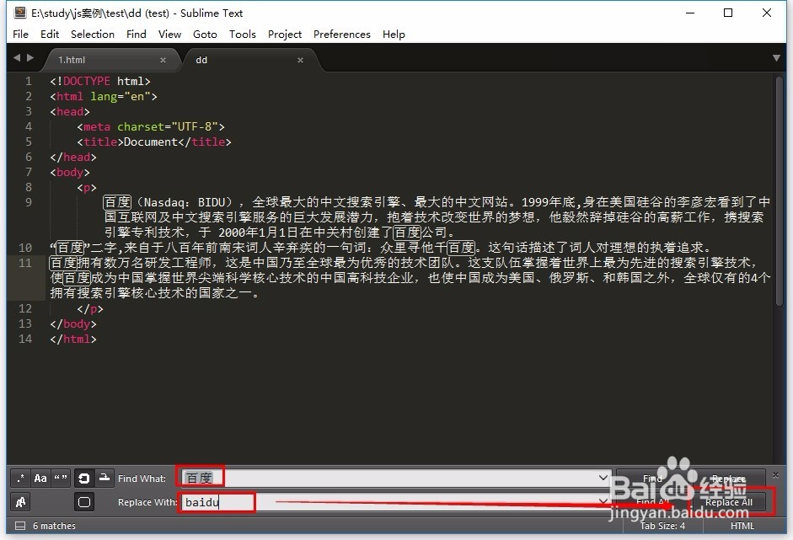
Task: Click line number 1 in gutter
Action: coord(29,81)
